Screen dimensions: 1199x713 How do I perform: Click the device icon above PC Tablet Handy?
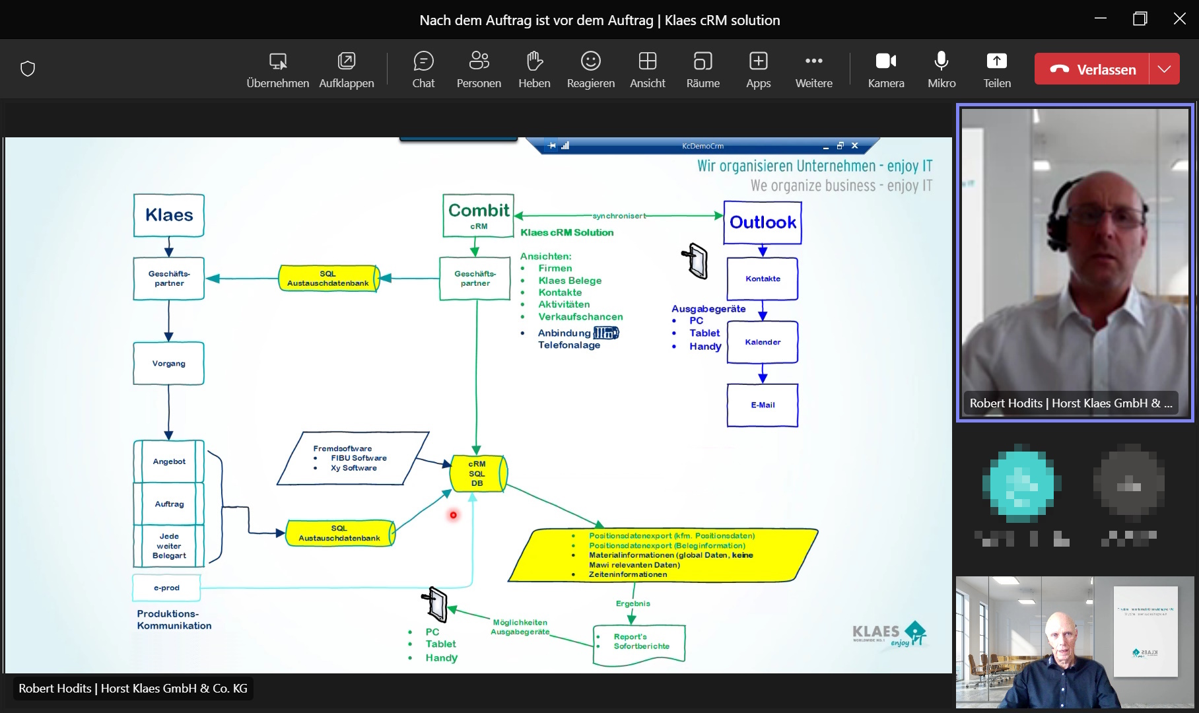pyautogui.click(x=434, y=604)
